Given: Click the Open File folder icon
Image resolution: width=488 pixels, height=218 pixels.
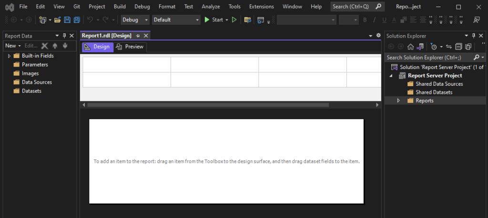Looking at the screenshot, I should (x=57, y=20).
